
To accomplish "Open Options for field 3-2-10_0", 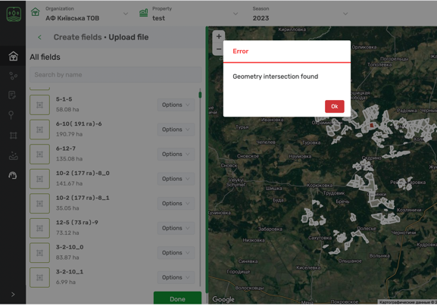I will click(x=176, y=253).
